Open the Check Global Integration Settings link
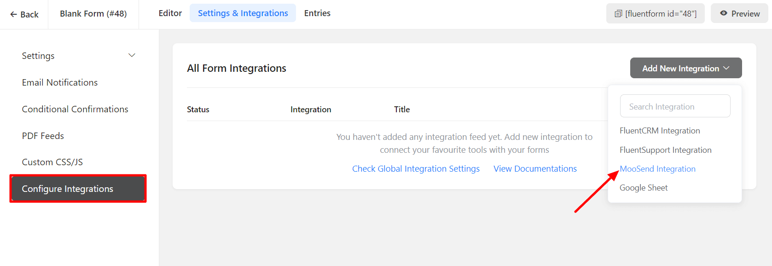This screenshot has height=266, width=772. point(416,169)
